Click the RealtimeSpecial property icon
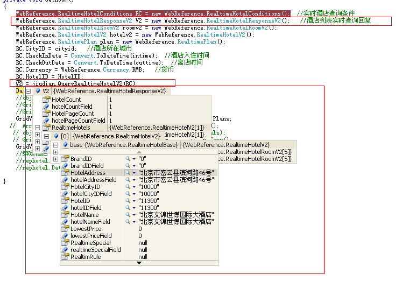Screen dimensions: 402x281 [x=65, y=243]
